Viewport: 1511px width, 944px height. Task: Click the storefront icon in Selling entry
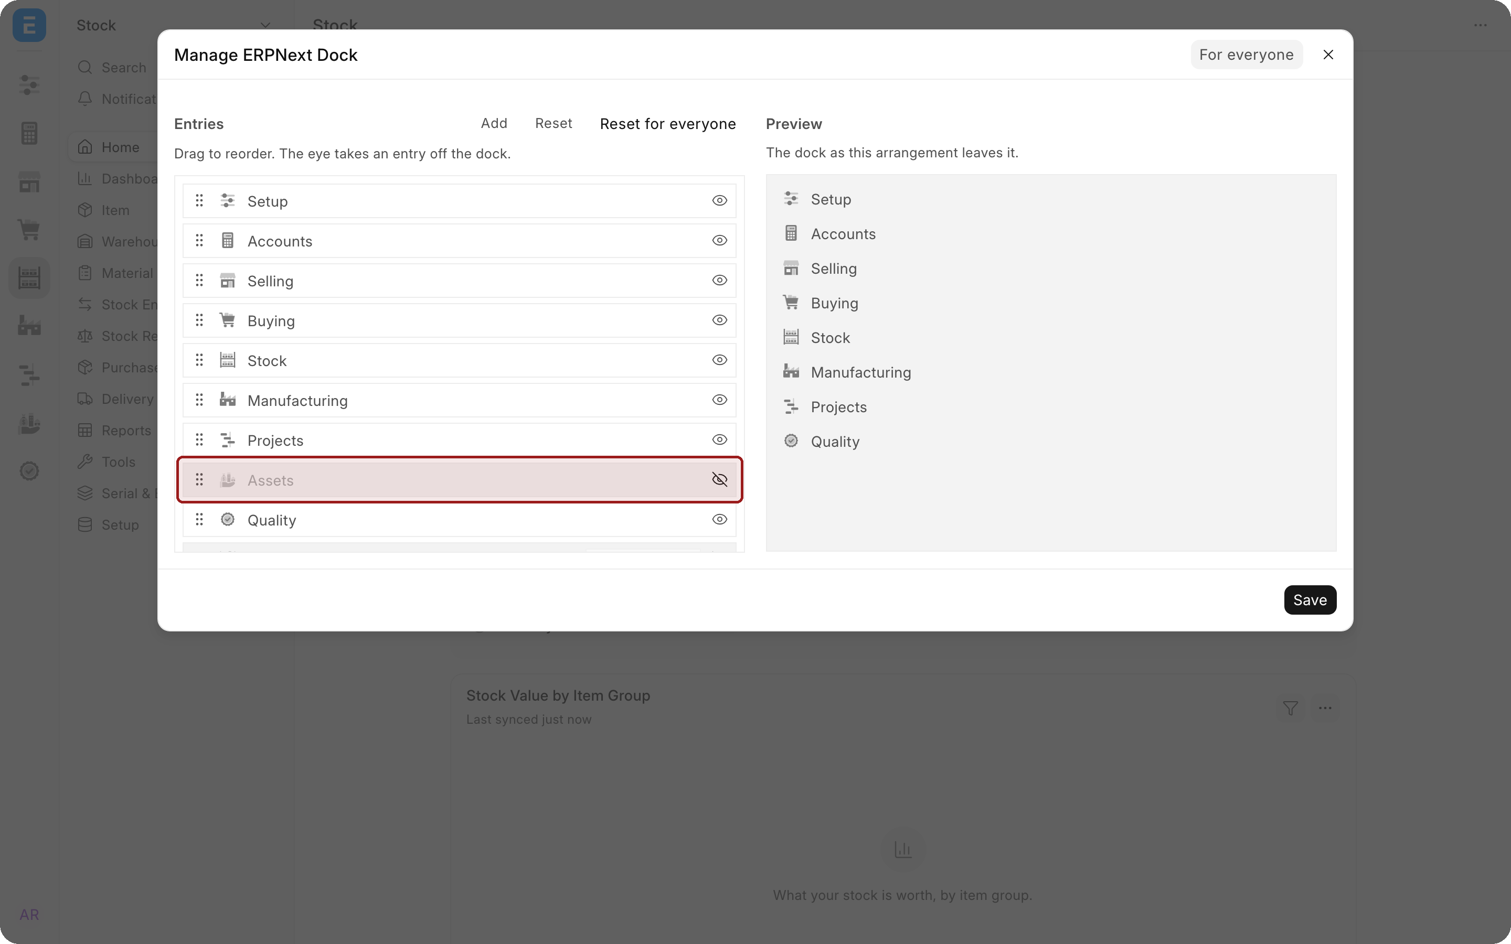tap(227, 281)
